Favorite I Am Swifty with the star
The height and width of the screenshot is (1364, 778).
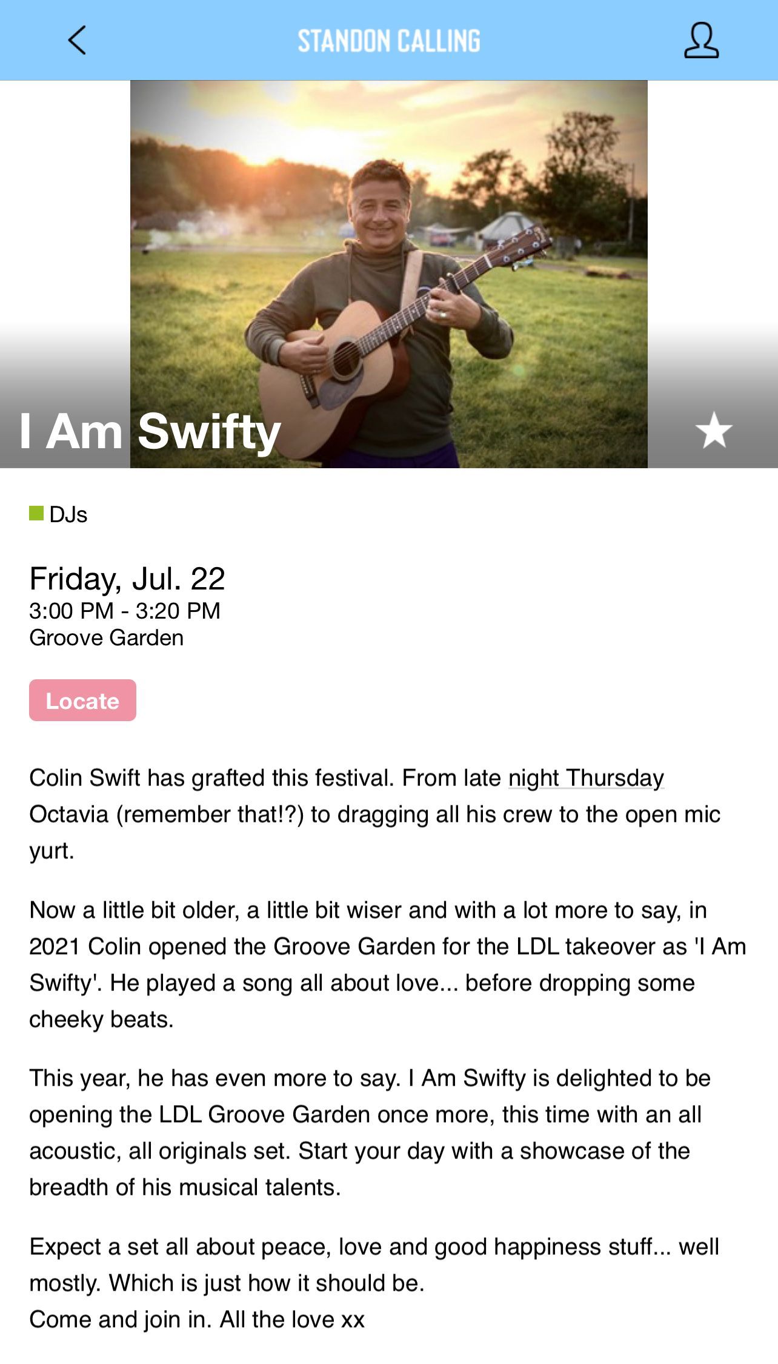[714, 430]
